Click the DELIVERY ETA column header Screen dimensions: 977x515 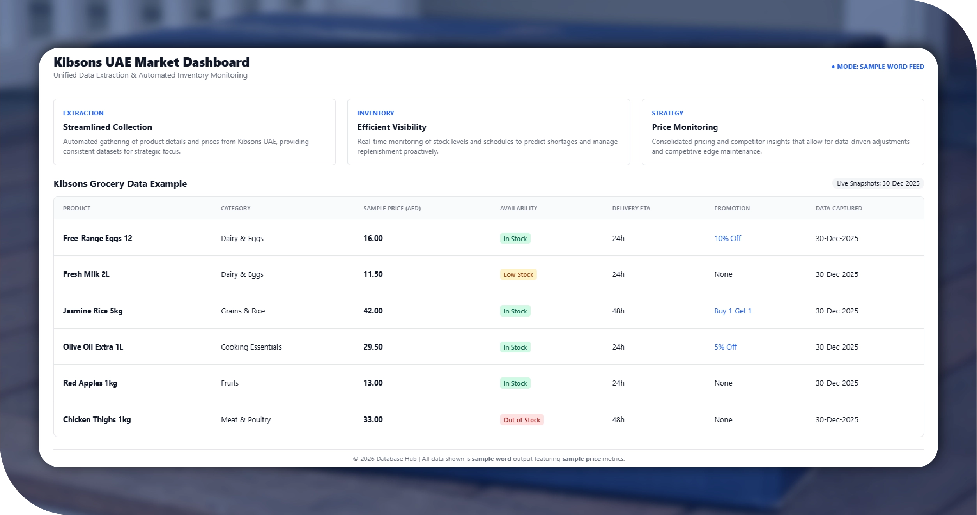pyautogui.click(x=631, y=208)
